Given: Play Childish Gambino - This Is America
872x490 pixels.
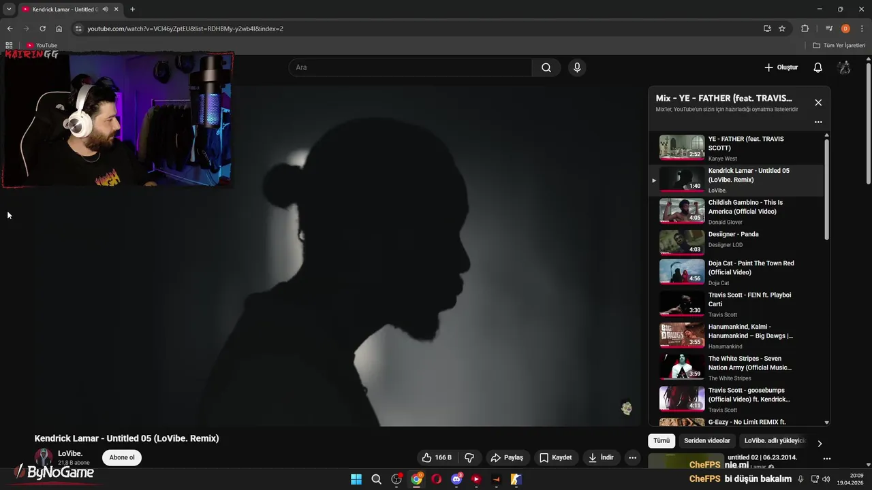Looking at the screenshot, I should (736, 212).
